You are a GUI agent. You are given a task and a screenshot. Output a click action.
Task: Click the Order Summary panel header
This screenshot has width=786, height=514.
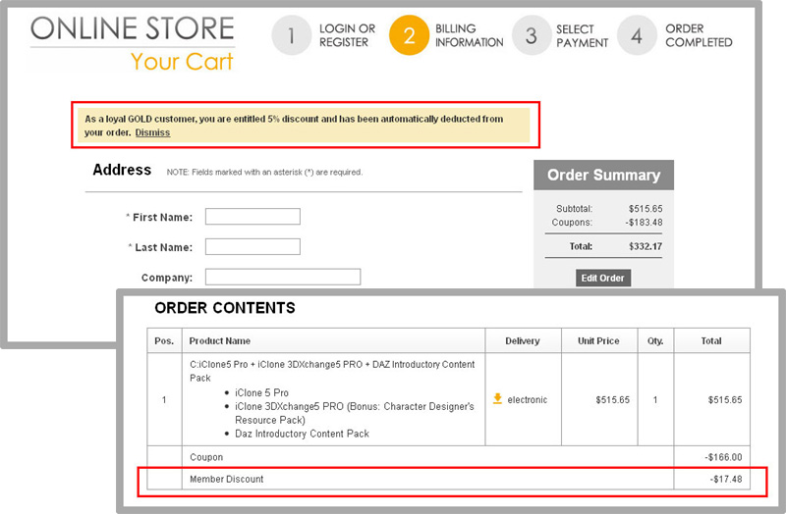click(x=603, y=175)
